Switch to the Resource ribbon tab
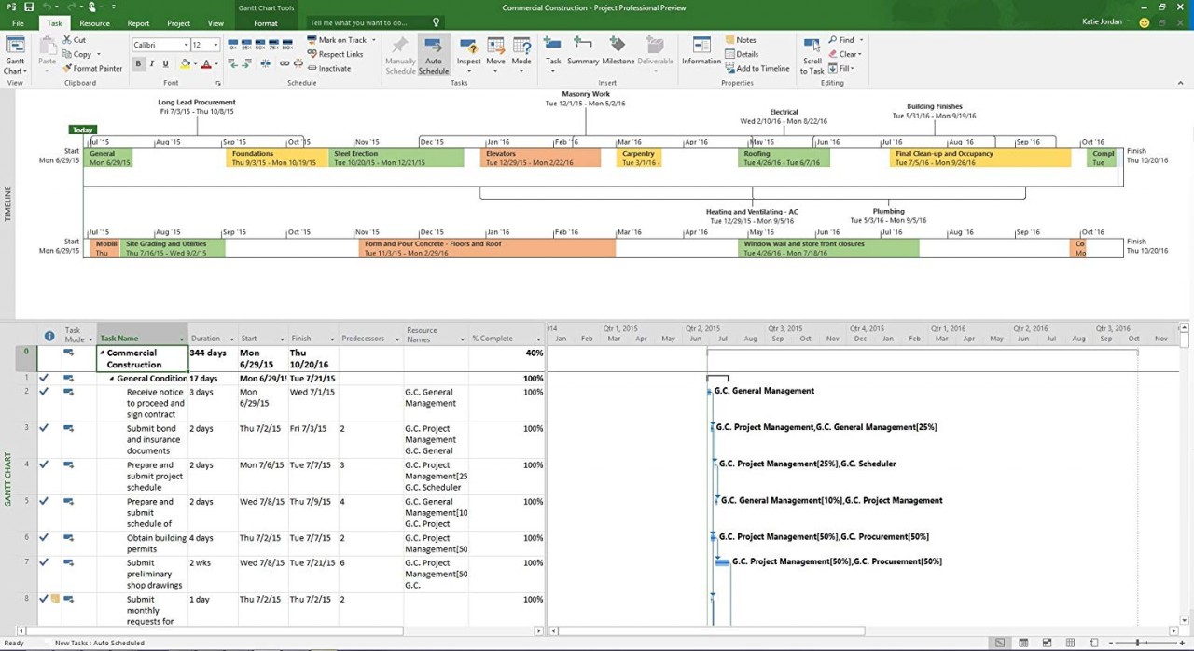The height and width of the screenshot is (651, 1194). click(x=94, y=22)
